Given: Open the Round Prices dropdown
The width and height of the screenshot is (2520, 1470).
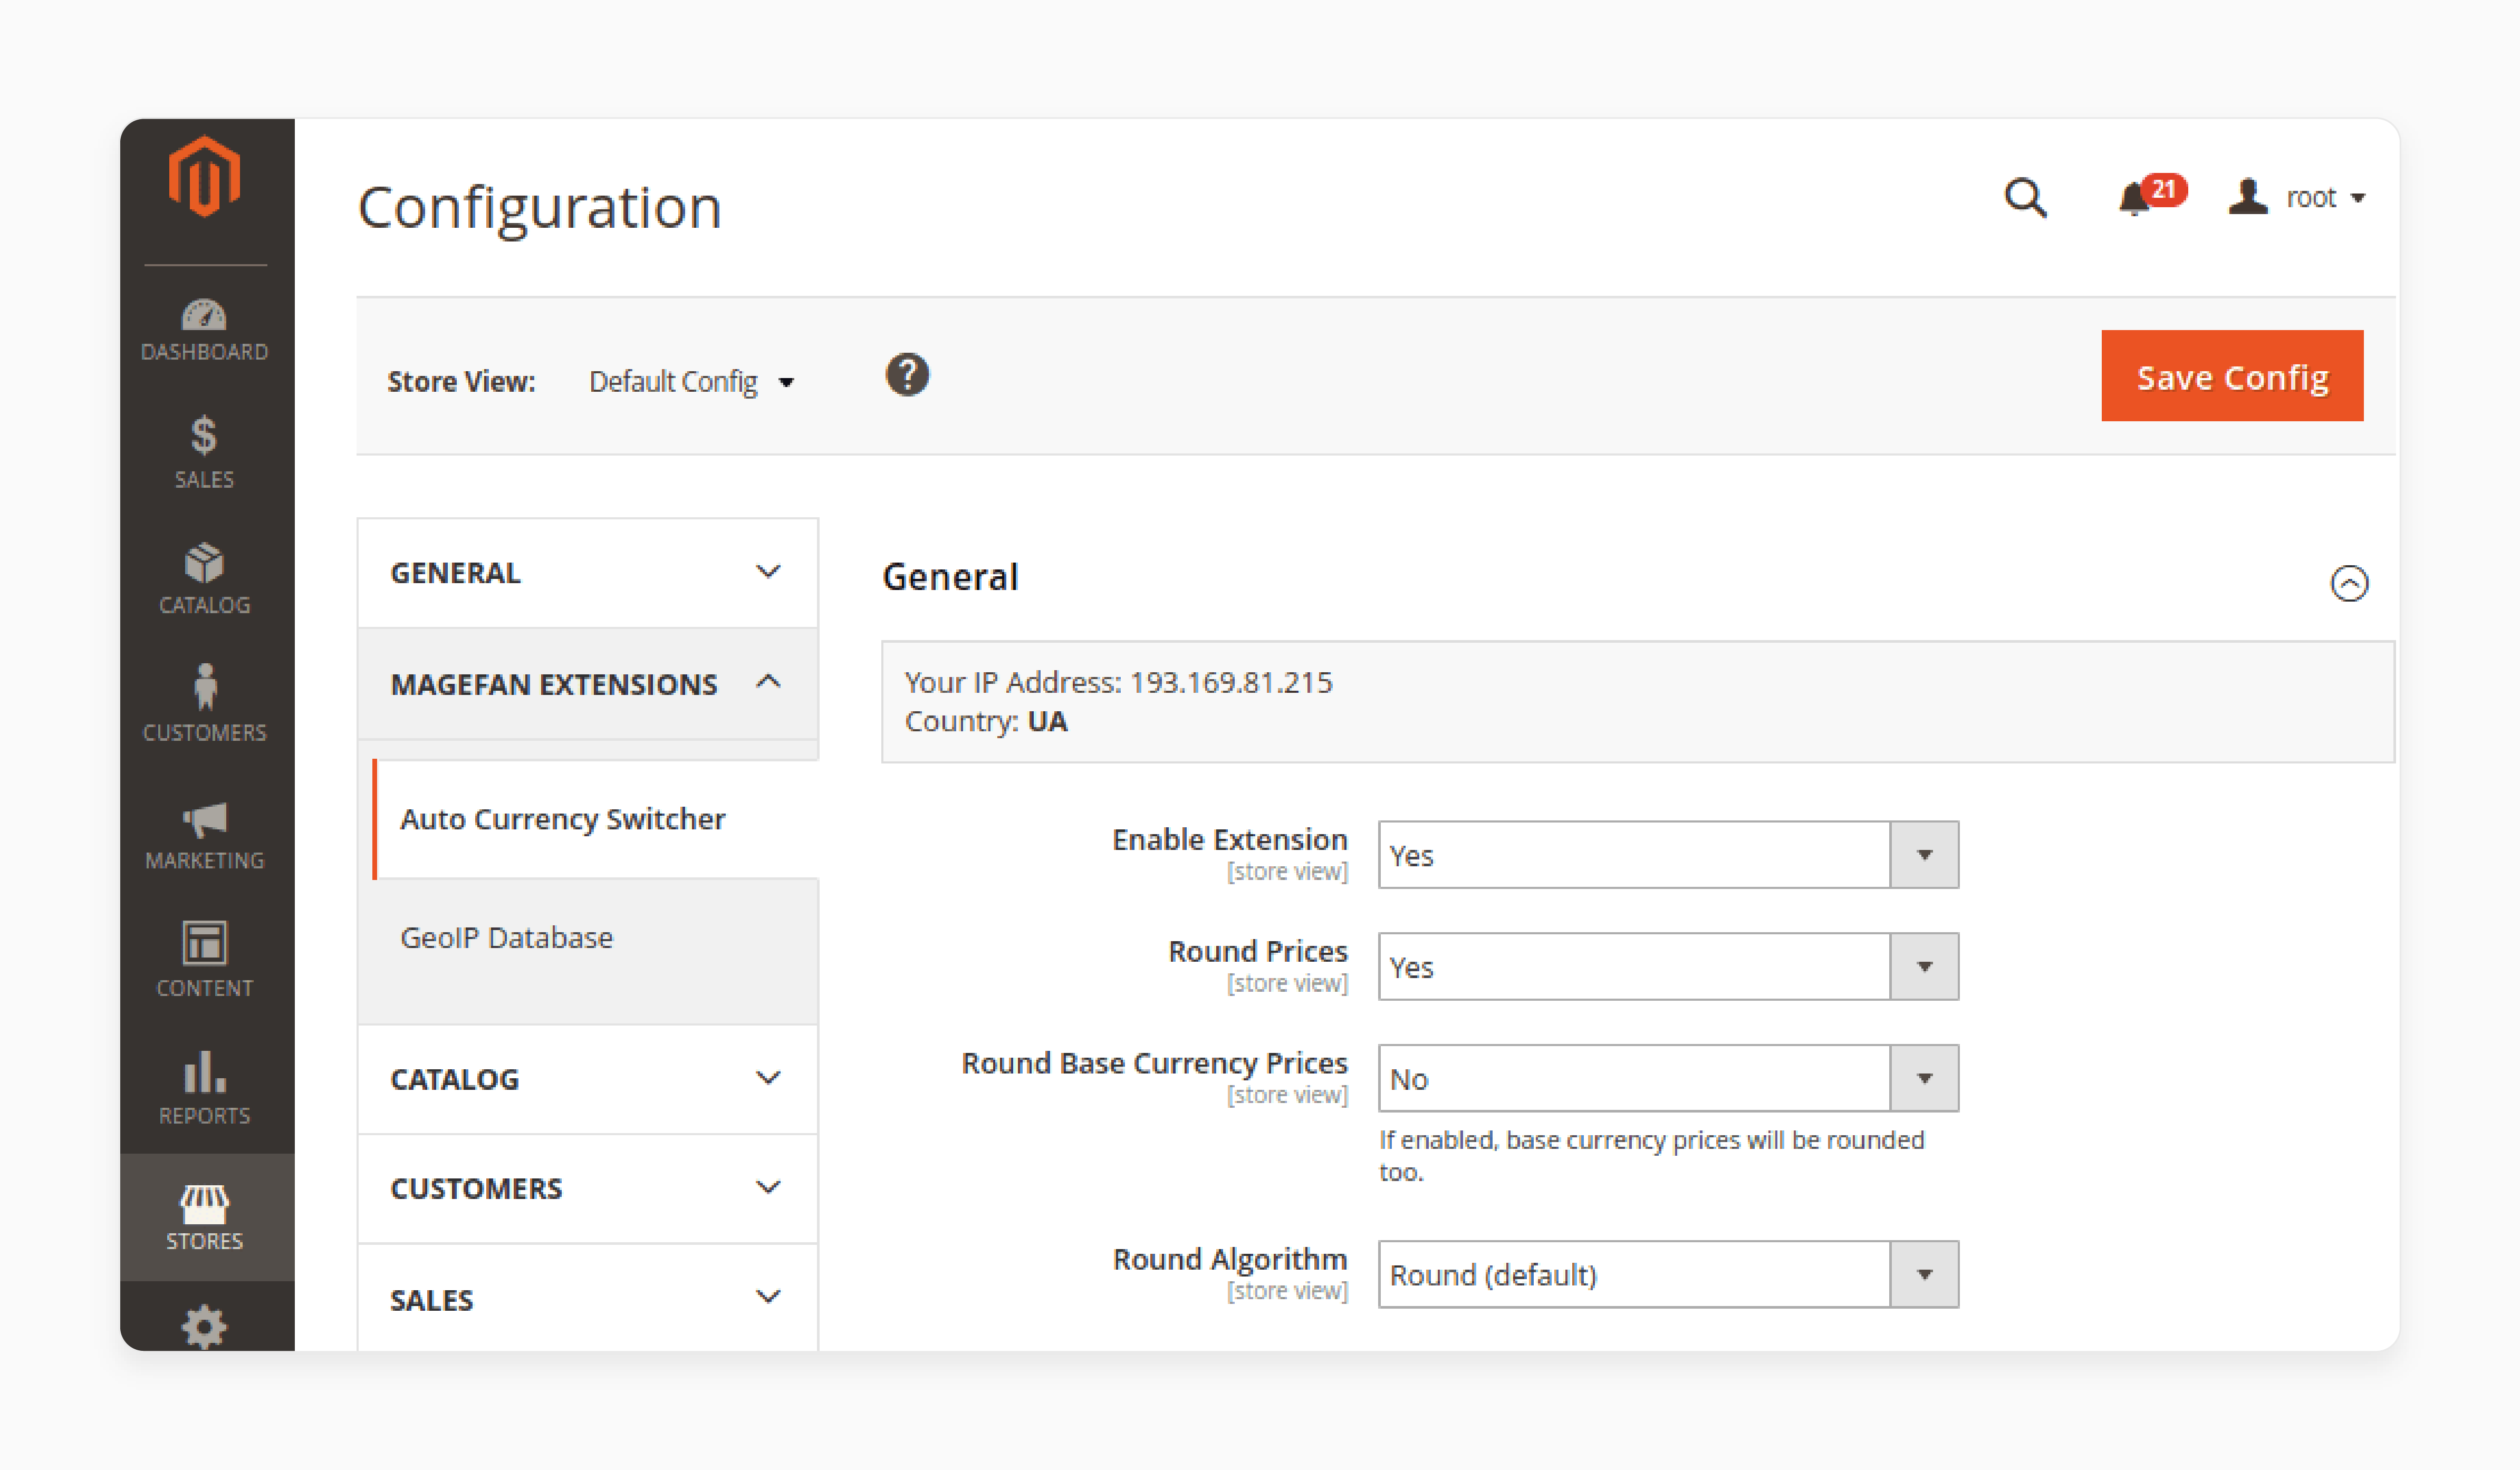Looking at the screenshot, I should (1668, 967).
